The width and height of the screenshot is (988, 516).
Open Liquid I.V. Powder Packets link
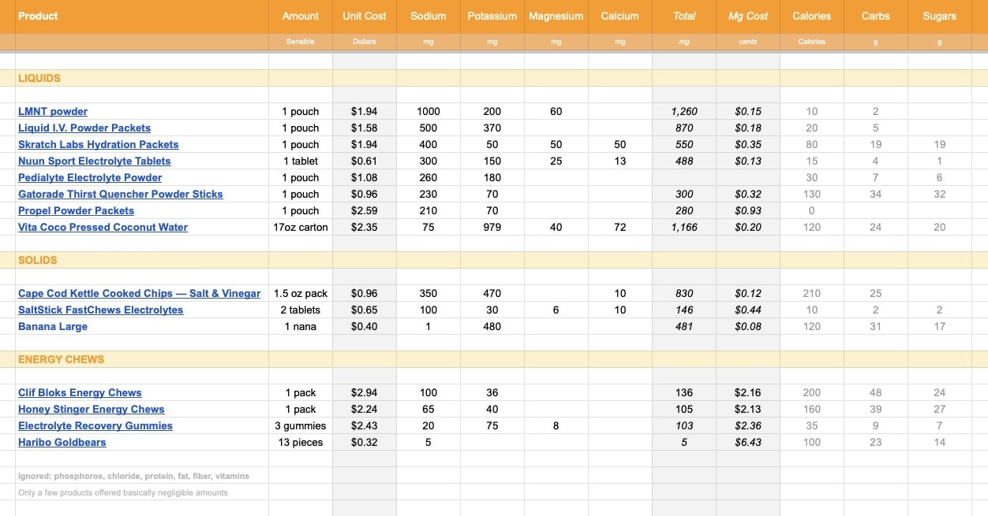(84, 128)
